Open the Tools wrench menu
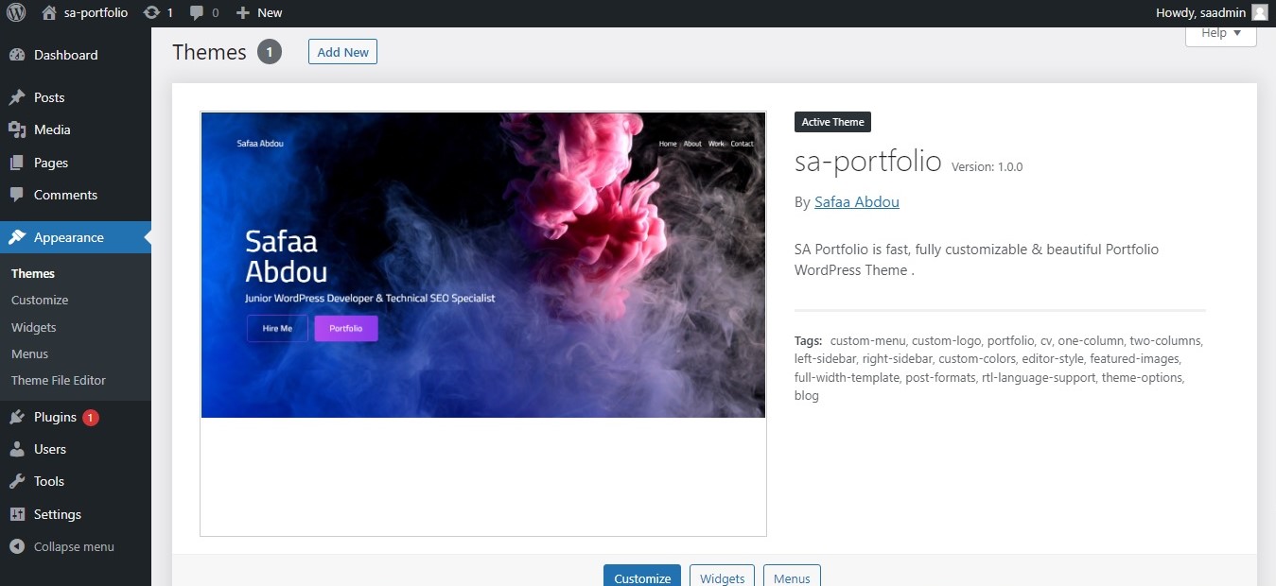 click(48, 481)
